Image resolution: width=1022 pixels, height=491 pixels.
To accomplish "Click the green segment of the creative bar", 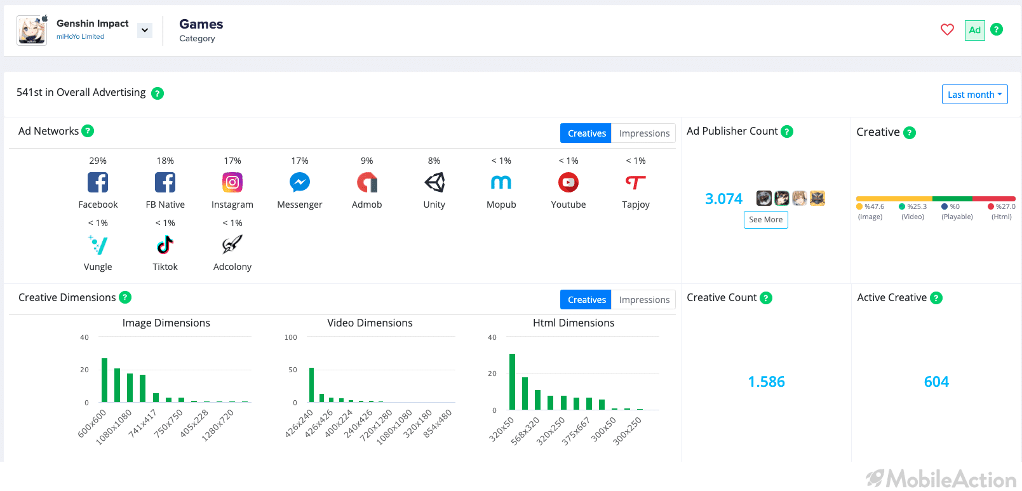I will [952, 199].
